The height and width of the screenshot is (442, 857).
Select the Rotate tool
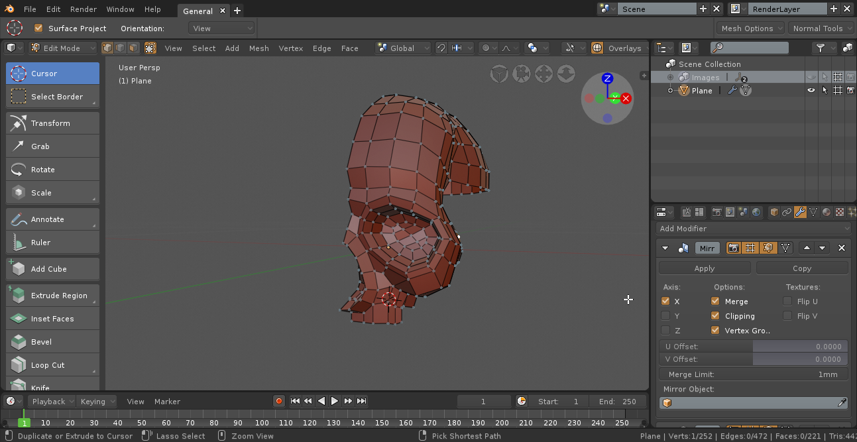point(52,170)
